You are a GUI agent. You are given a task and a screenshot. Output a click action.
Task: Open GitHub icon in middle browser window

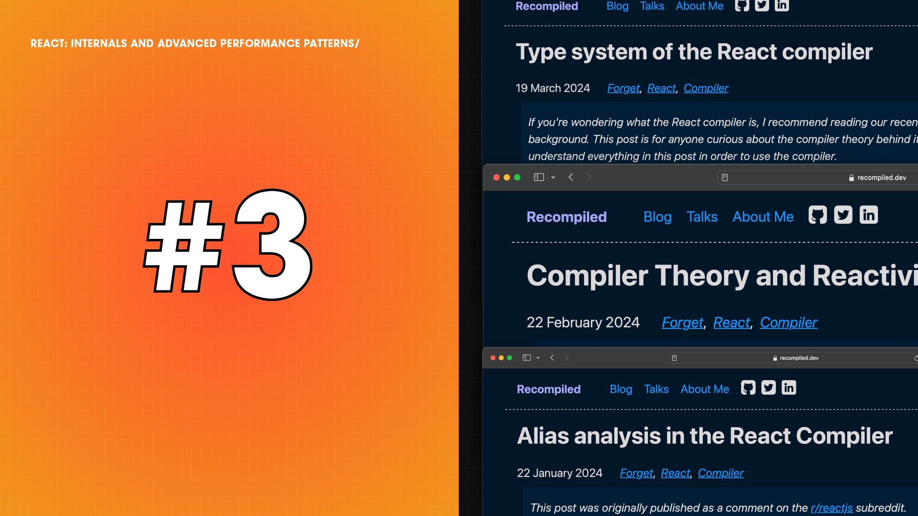tap(818, 215)
